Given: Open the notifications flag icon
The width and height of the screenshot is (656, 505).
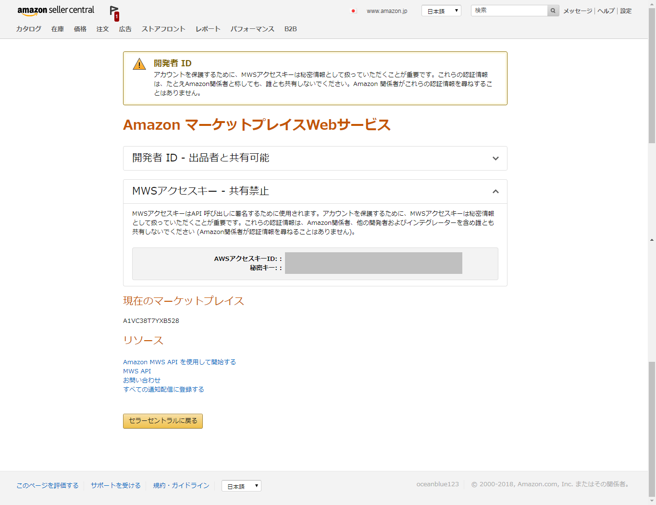Looking at the screenshot, I should point(114,12).
